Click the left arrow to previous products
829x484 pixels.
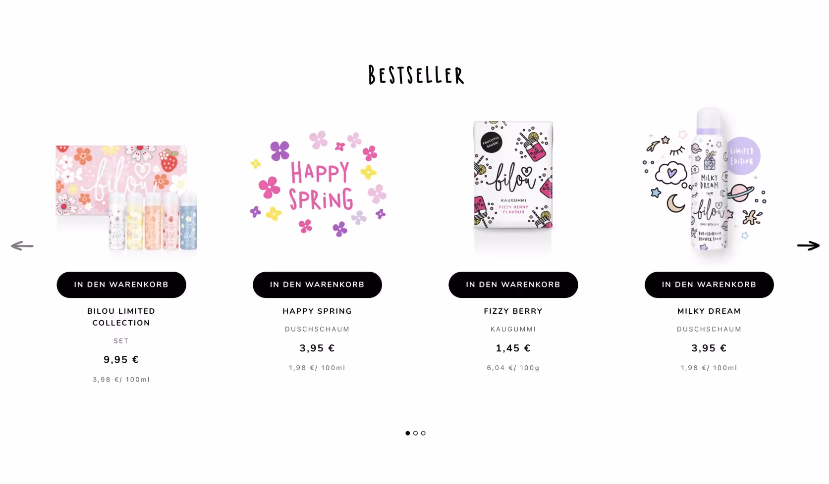click(x=22, y=245)
